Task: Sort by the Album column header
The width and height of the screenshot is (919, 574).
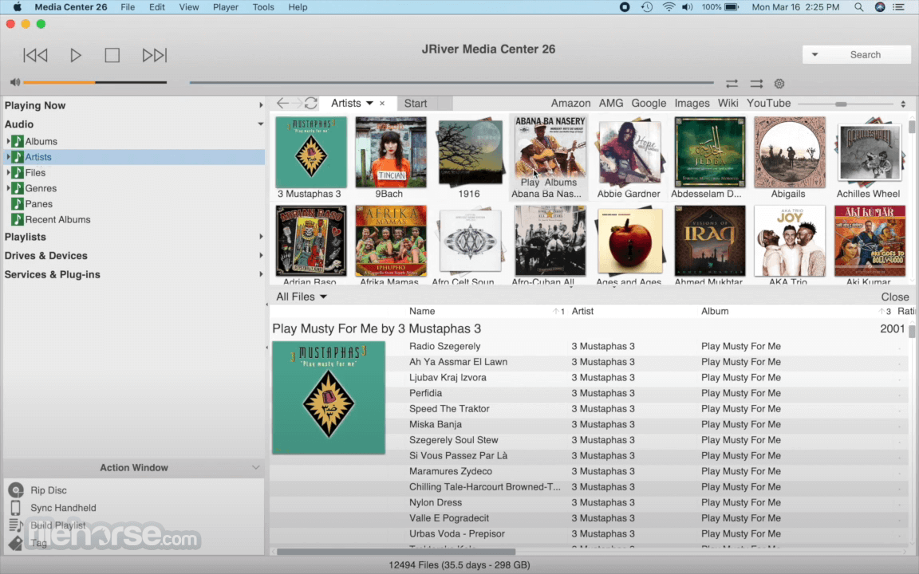Action: (x=715, y=311)
